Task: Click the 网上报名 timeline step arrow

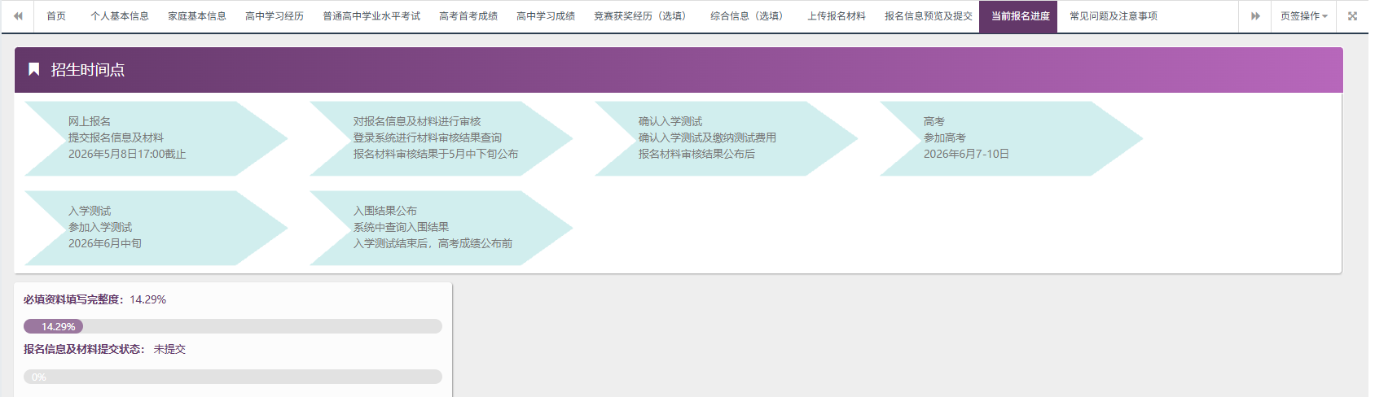Action: coord(155,138)
